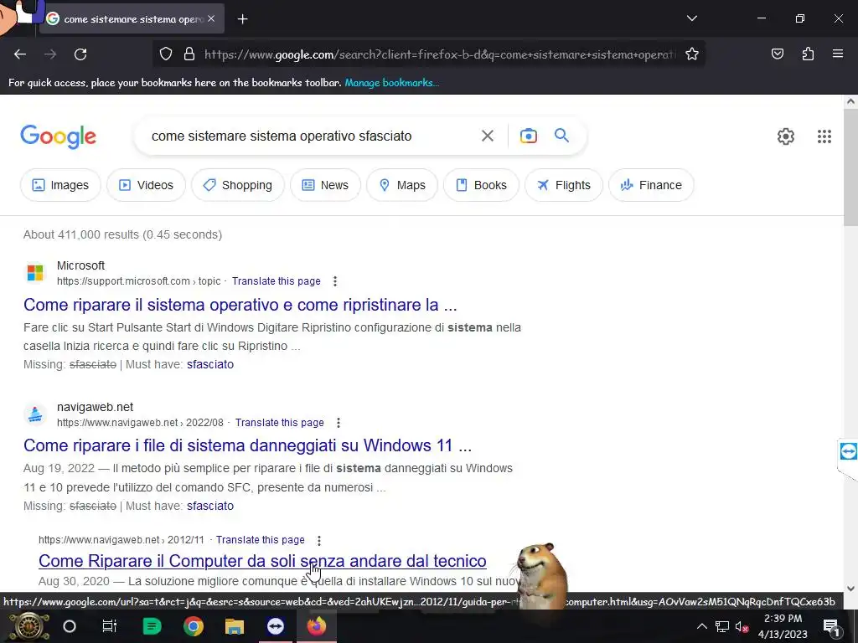Open the 2:39 PM clock calendar
858x643 pixels.
[783, 626]
